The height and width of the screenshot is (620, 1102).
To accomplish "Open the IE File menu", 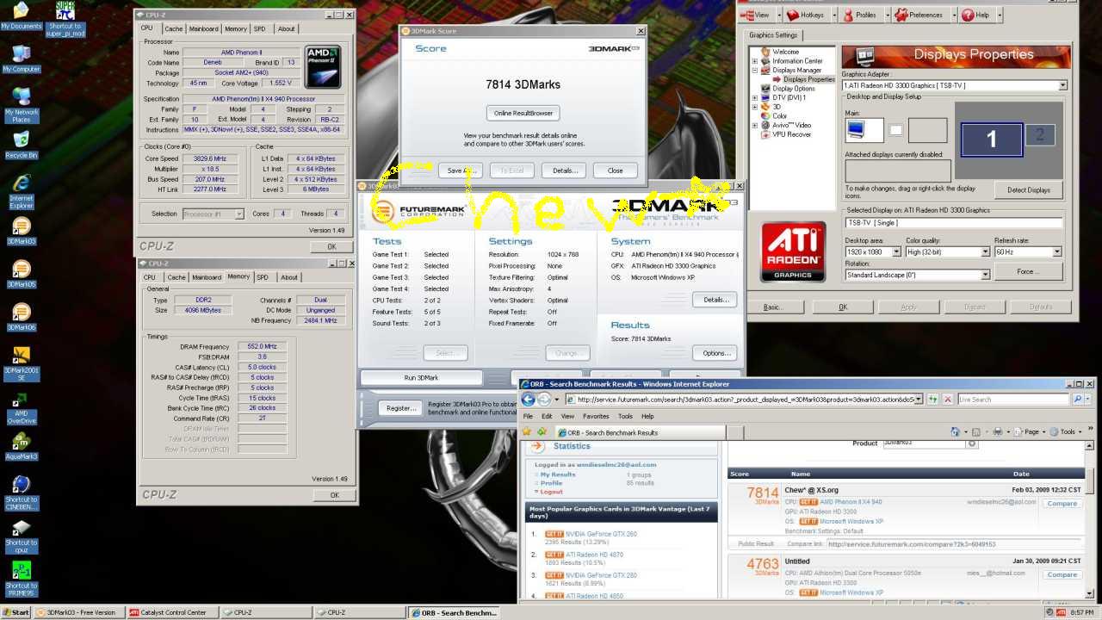I will pyautogui.click(x=529, y=416).
